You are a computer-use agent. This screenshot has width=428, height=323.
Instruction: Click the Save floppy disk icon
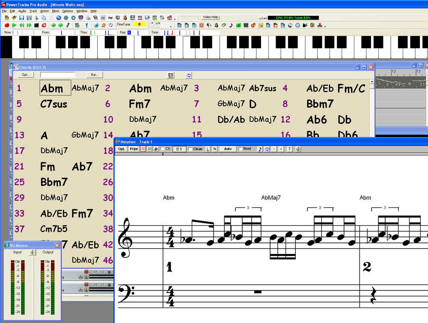point(21,18)
